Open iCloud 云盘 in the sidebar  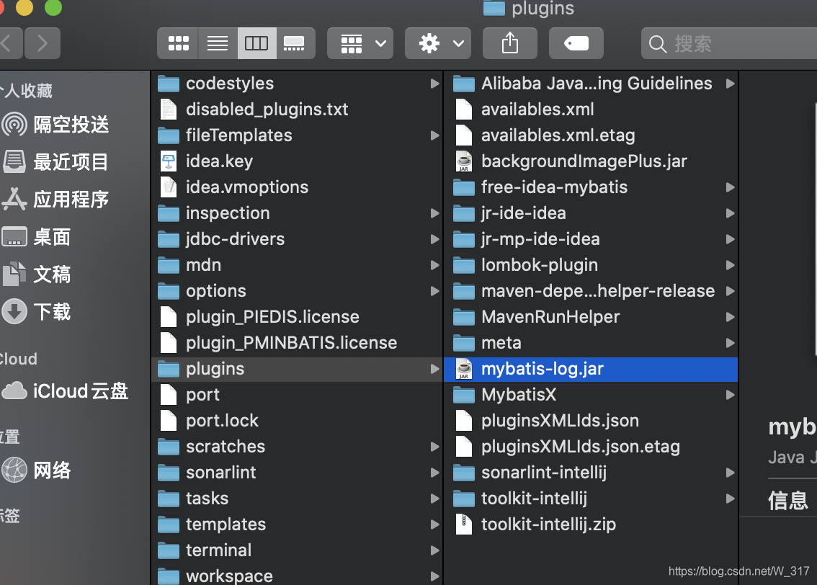(65, 391)
